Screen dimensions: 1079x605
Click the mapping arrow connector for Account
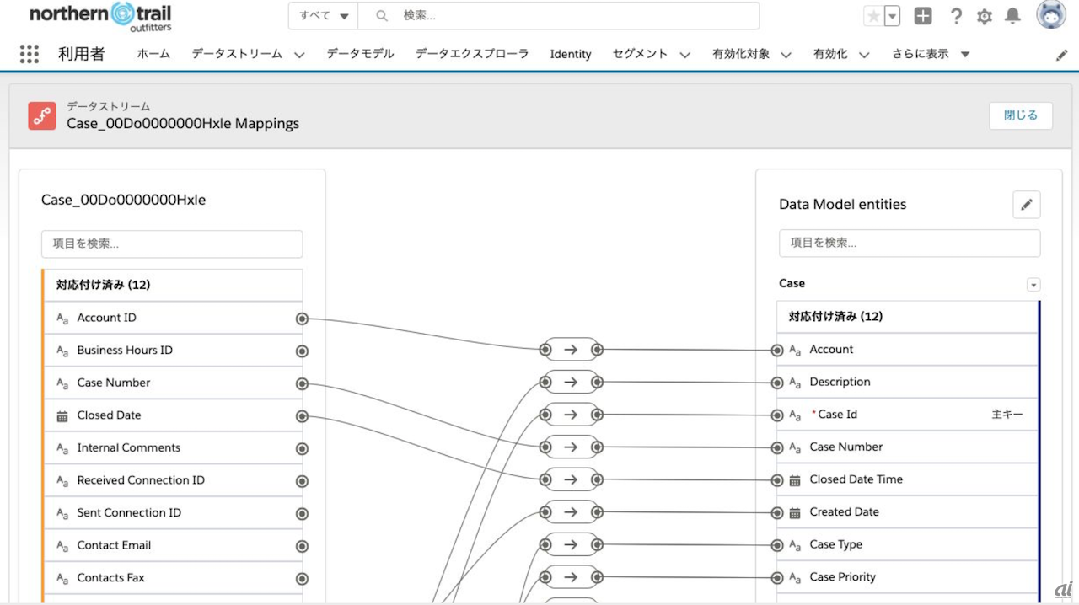[571, 350]
